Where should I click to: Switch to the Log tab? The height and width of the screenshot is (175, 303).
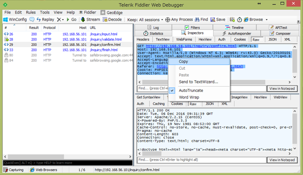153,27
